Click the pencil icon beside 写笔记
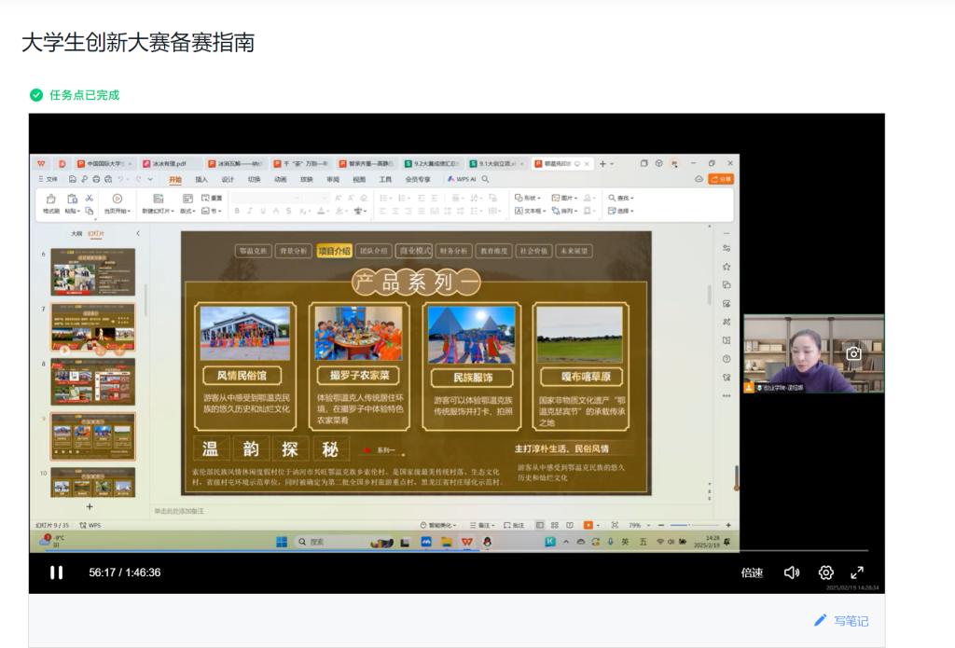Viewport: 955px width, 648px height. (821, 620)
